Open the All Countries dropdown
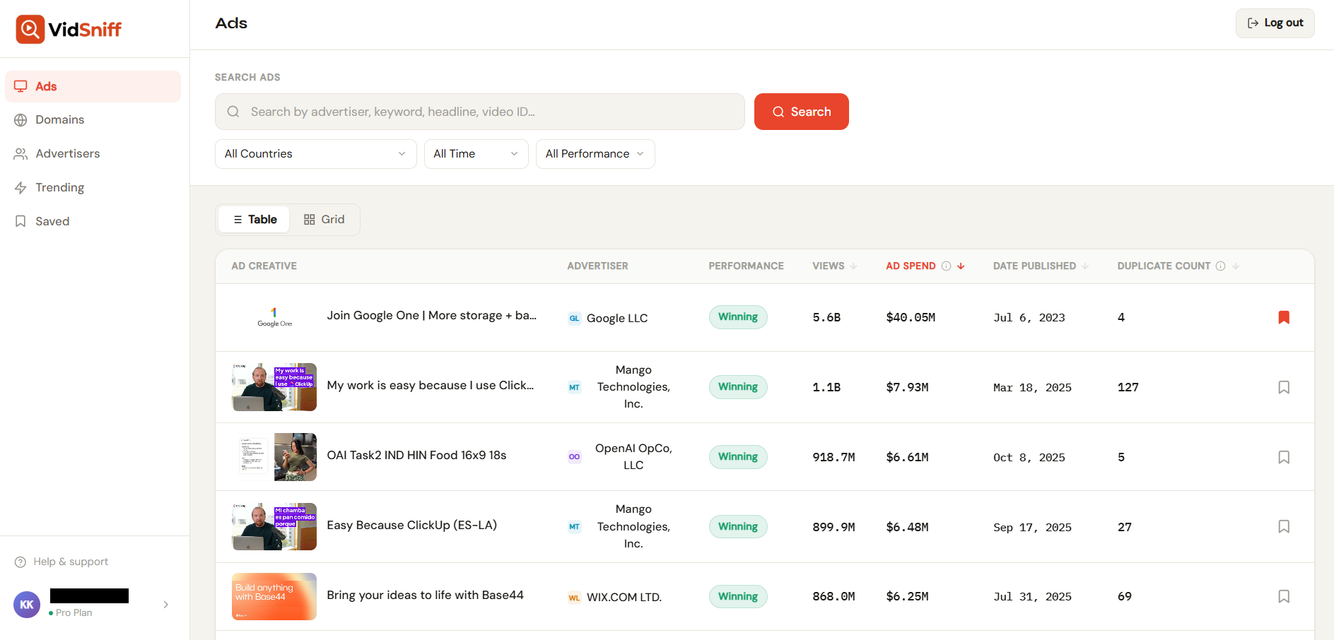 tap(315, 154)
